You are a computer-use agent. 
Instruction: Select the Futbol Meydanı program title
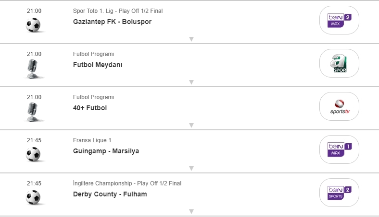98,65
